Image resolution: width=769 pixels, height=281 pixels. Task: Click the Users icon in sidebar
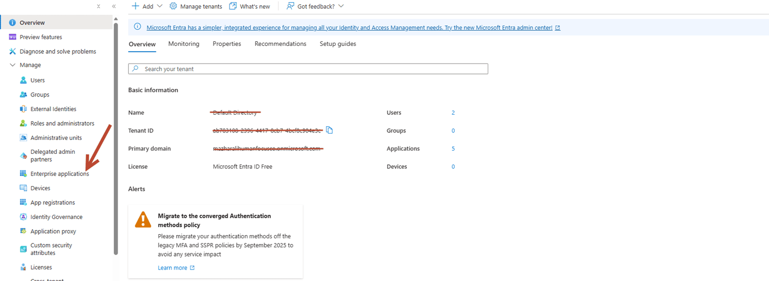(23, 80)
